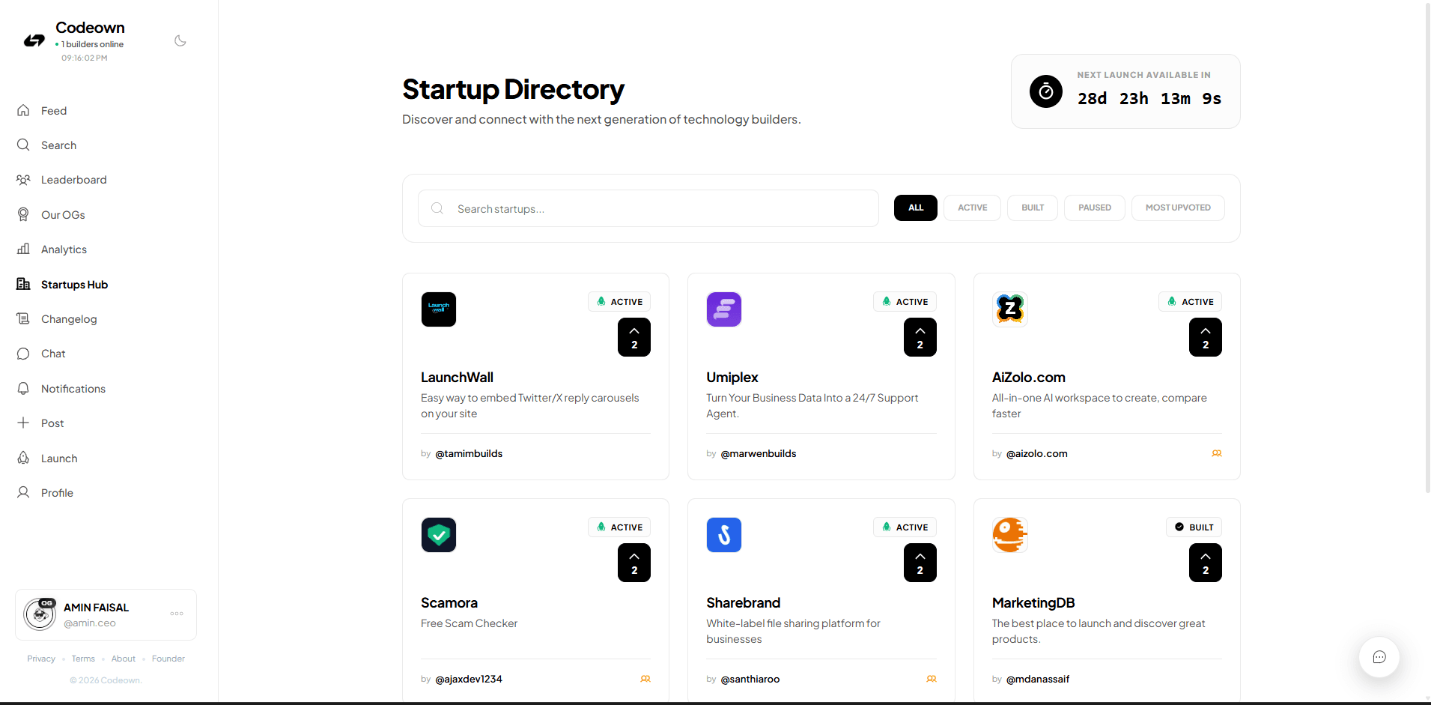
Task: Open the Chat section
Action: click(23, 353)
